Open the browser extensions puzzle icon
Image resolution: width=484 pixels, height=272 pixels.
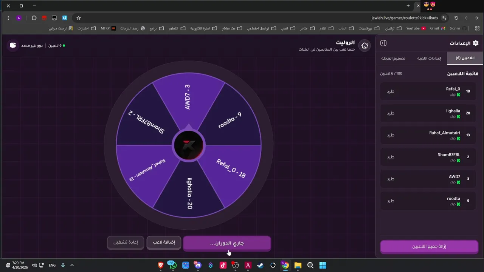coord(34,18)
